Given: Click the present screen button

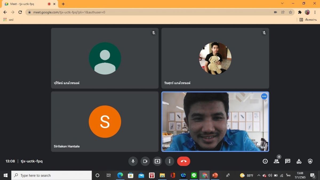Looking at the screenshot, I should [157, 161].
